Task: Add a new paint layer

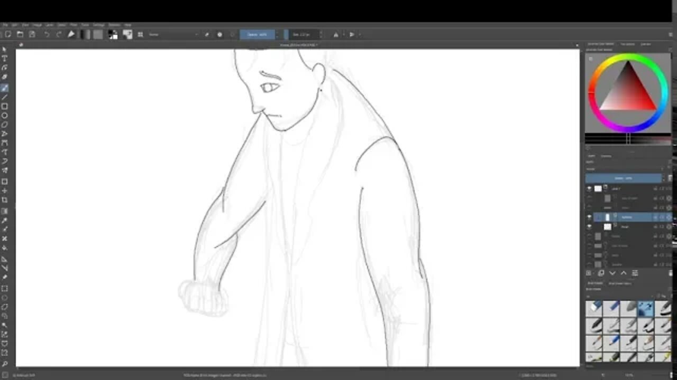Action: pyautogui.click(x=589, y=273)
